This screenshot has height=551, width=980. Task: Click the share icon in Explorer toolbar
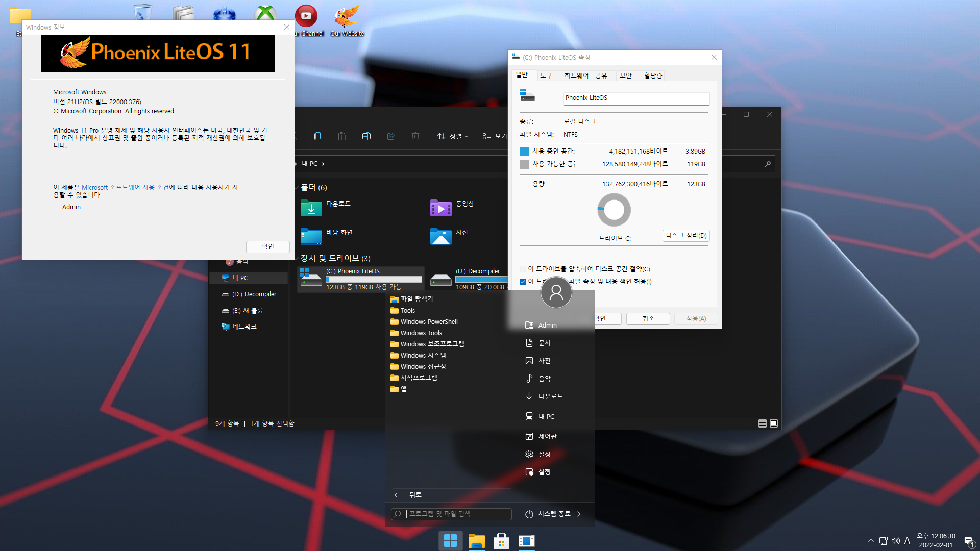click(391, 136)
